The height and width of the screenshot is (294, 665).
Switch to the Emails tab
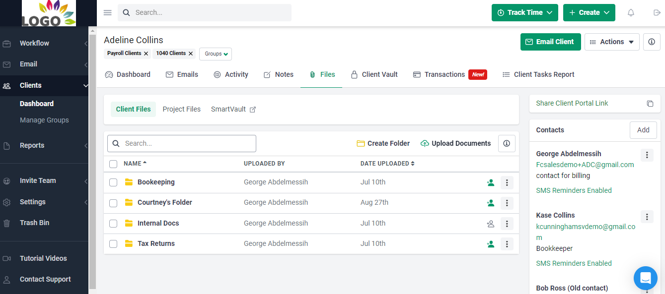182,74
